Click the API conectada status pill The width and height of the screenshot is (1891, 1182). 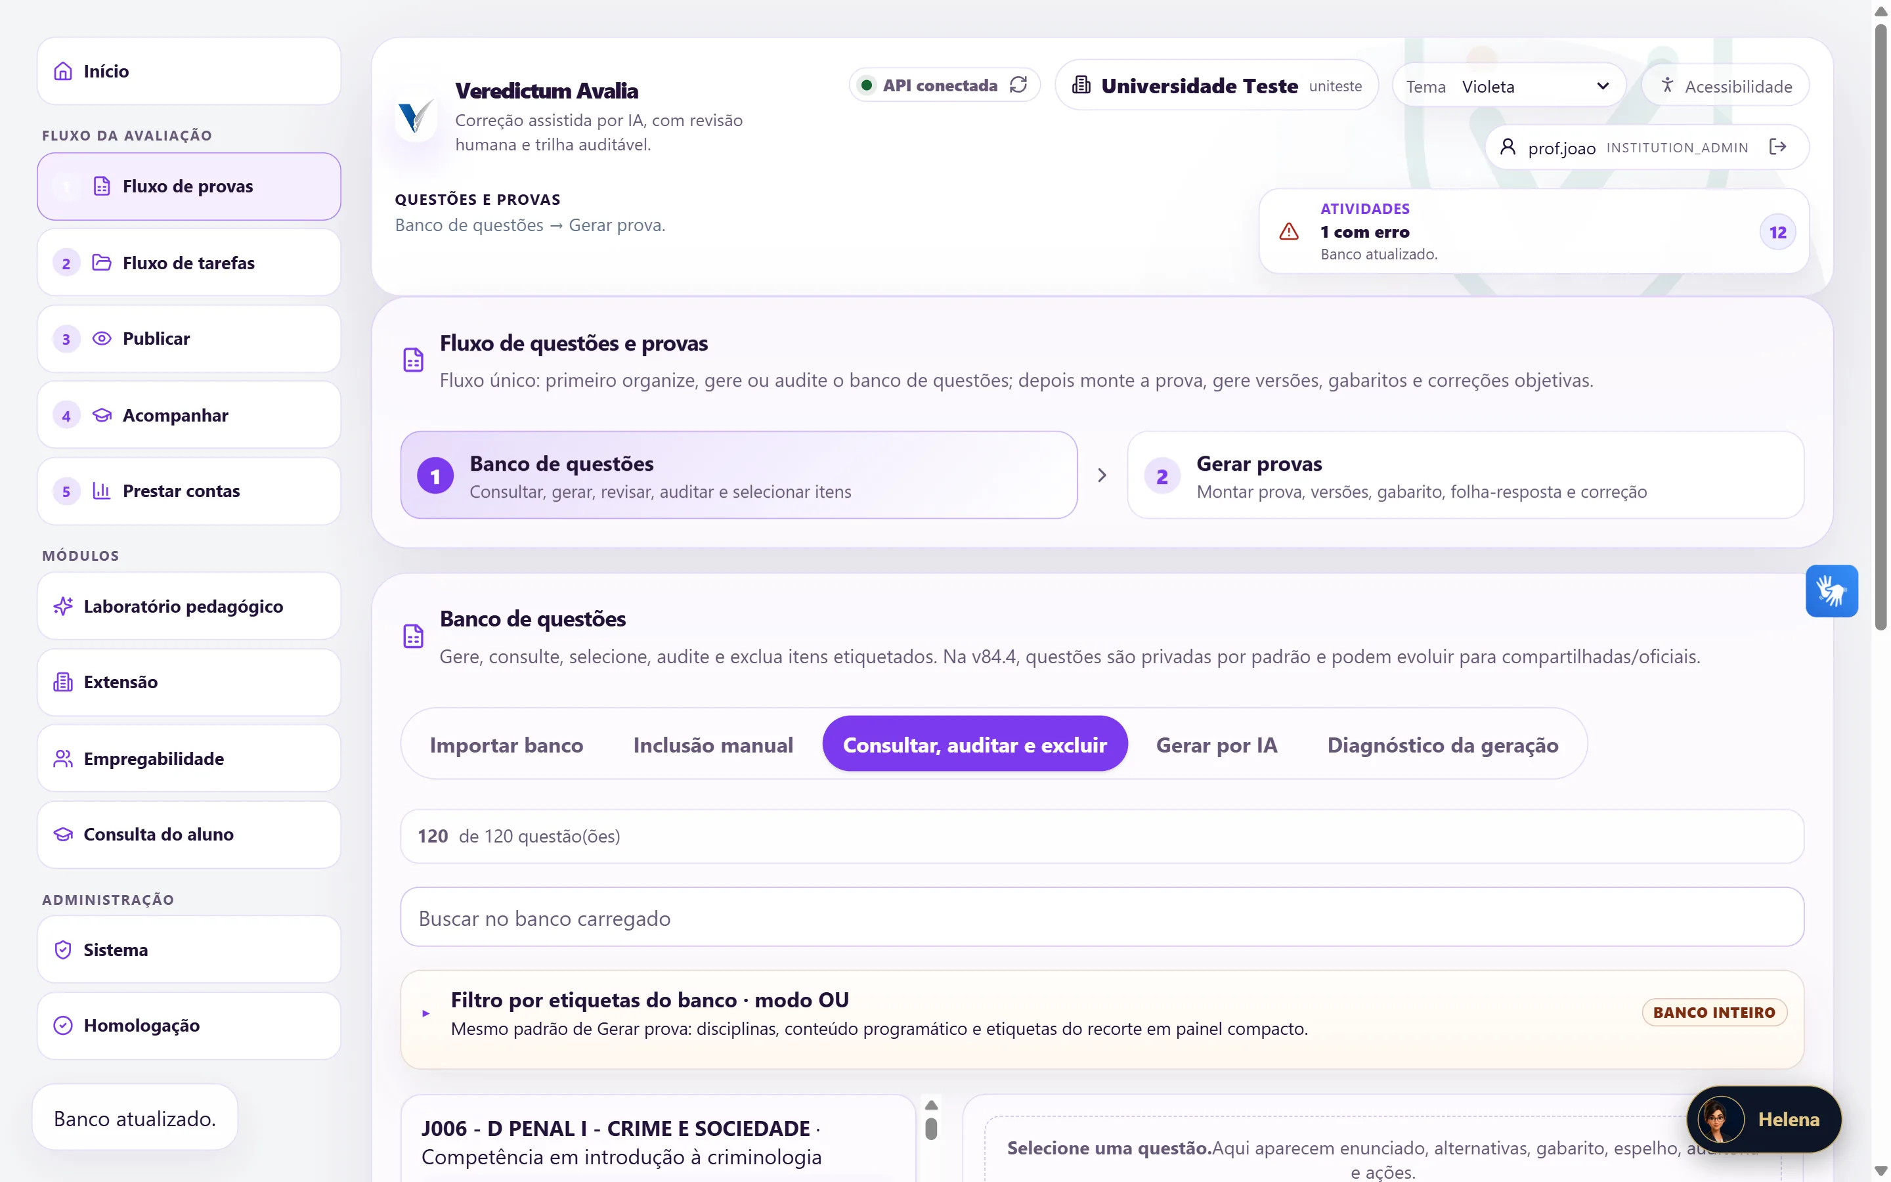click(x=944, y=85)
